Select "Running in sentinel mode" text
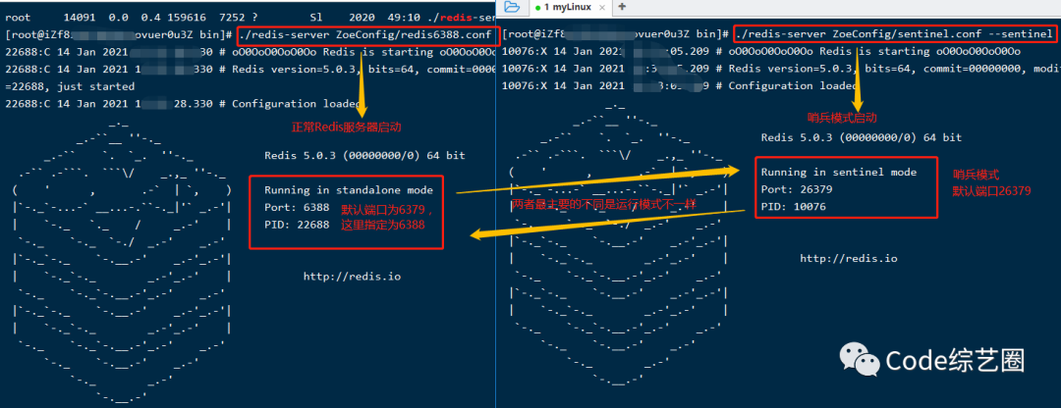1061x408 pixels. point(839,172)
